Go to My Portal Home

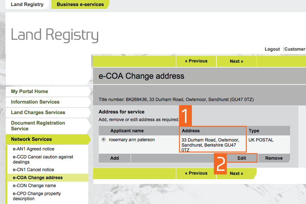coord(29,91)
